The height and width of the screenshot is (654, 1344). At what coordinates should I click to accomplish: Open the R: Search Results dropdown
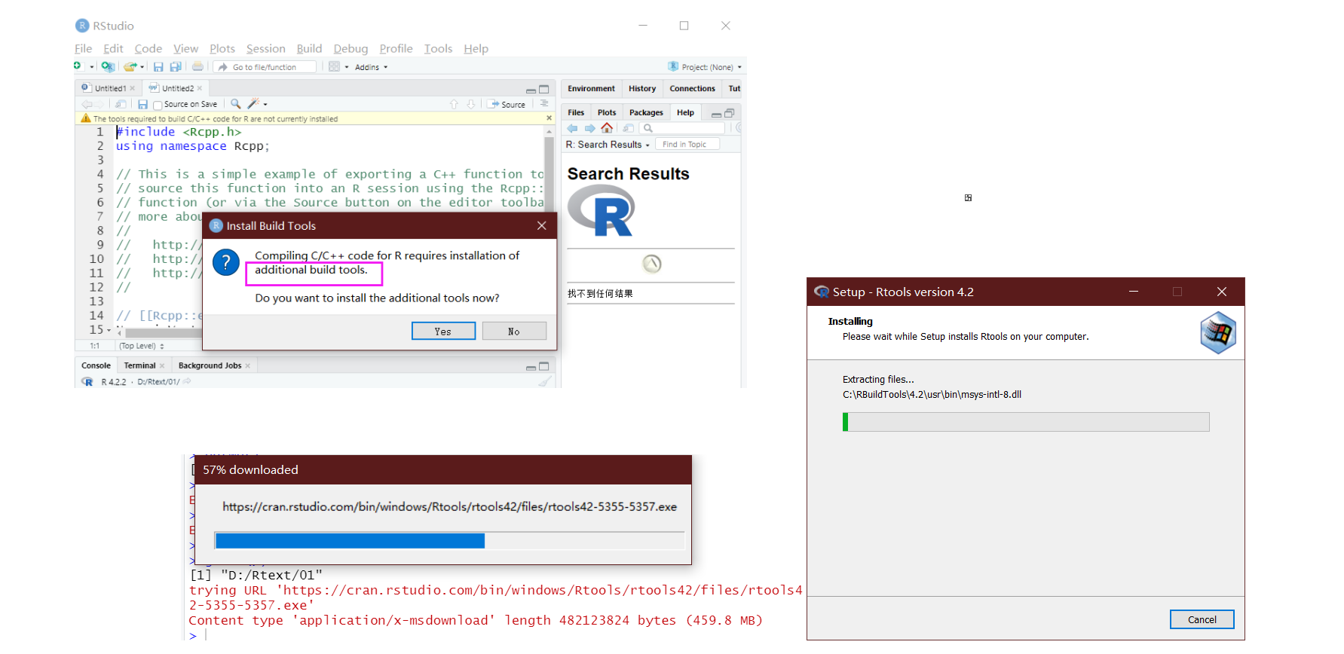pos(608,145)
